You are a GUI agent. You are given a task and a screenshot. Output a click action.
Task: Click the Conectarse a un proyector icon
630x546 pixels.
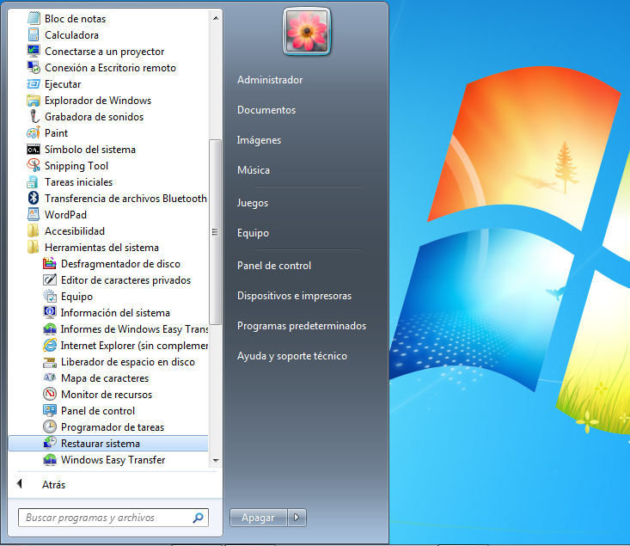(x=34, y=51)
